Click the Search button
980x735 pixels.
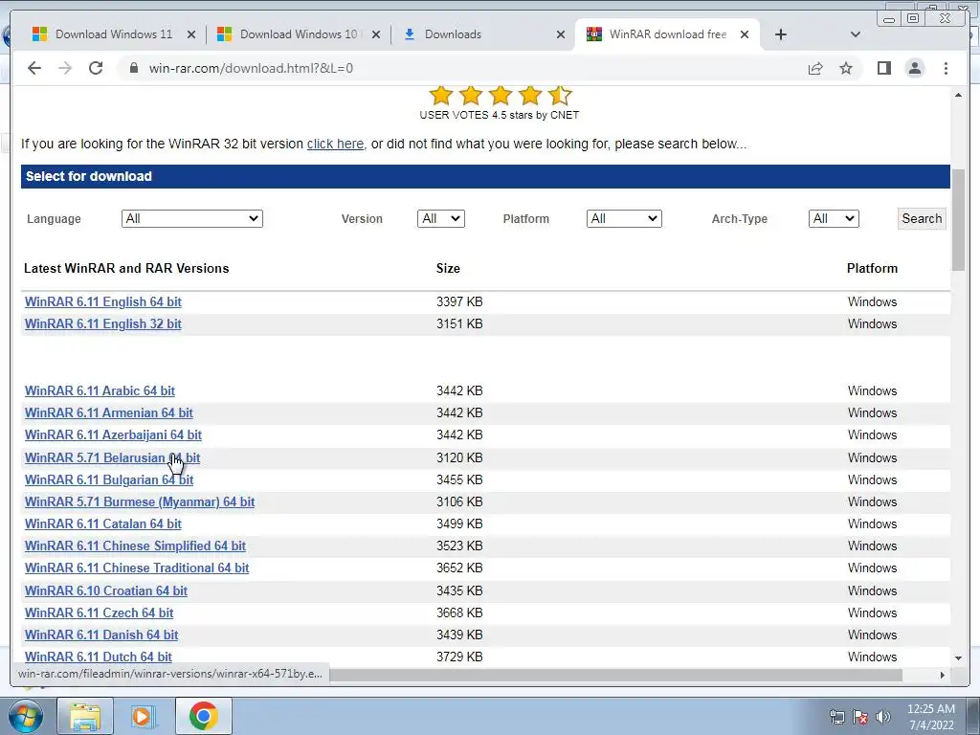(x=922, y=219)
